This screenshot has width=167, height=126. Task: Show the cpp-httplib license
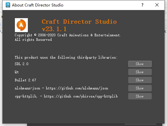click(x=140, y=96)
